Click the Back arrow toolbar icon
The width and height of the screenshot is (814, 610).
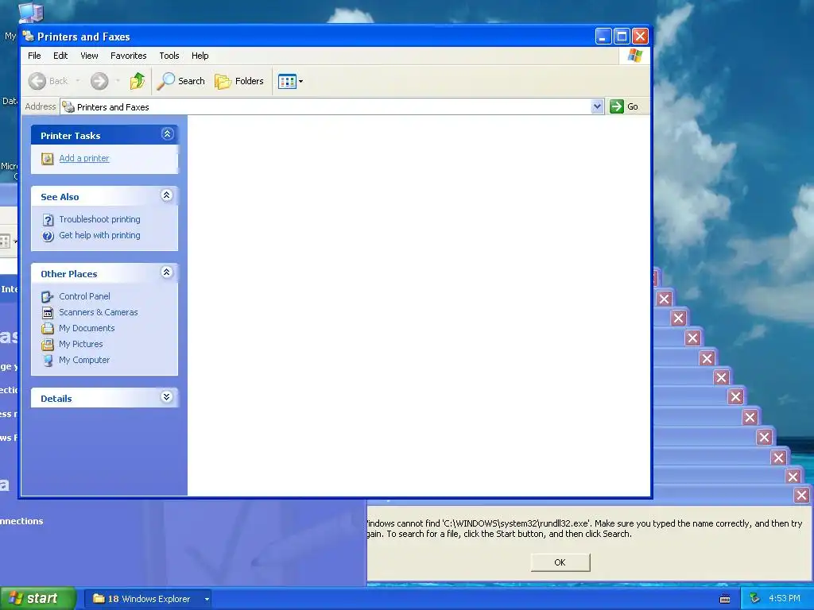37,81
